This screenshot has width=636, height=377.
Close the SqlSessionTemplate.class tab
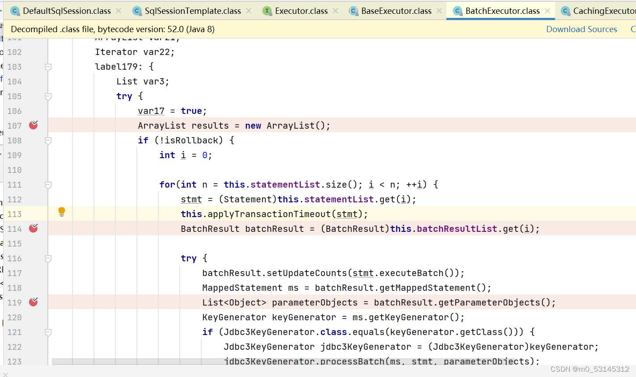click(x=249, y=11)
